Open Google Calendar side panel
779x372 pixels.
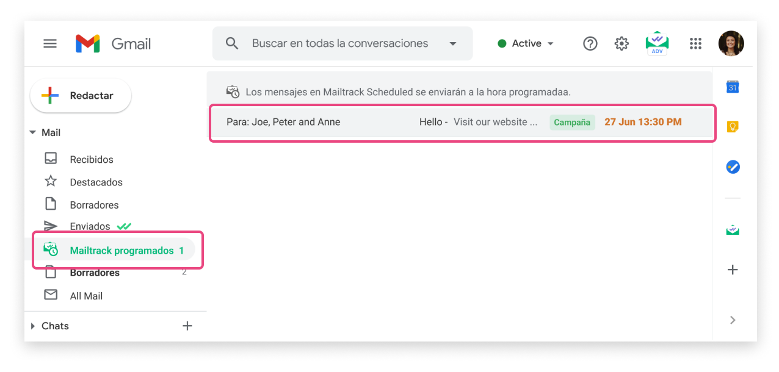[733, 87]
